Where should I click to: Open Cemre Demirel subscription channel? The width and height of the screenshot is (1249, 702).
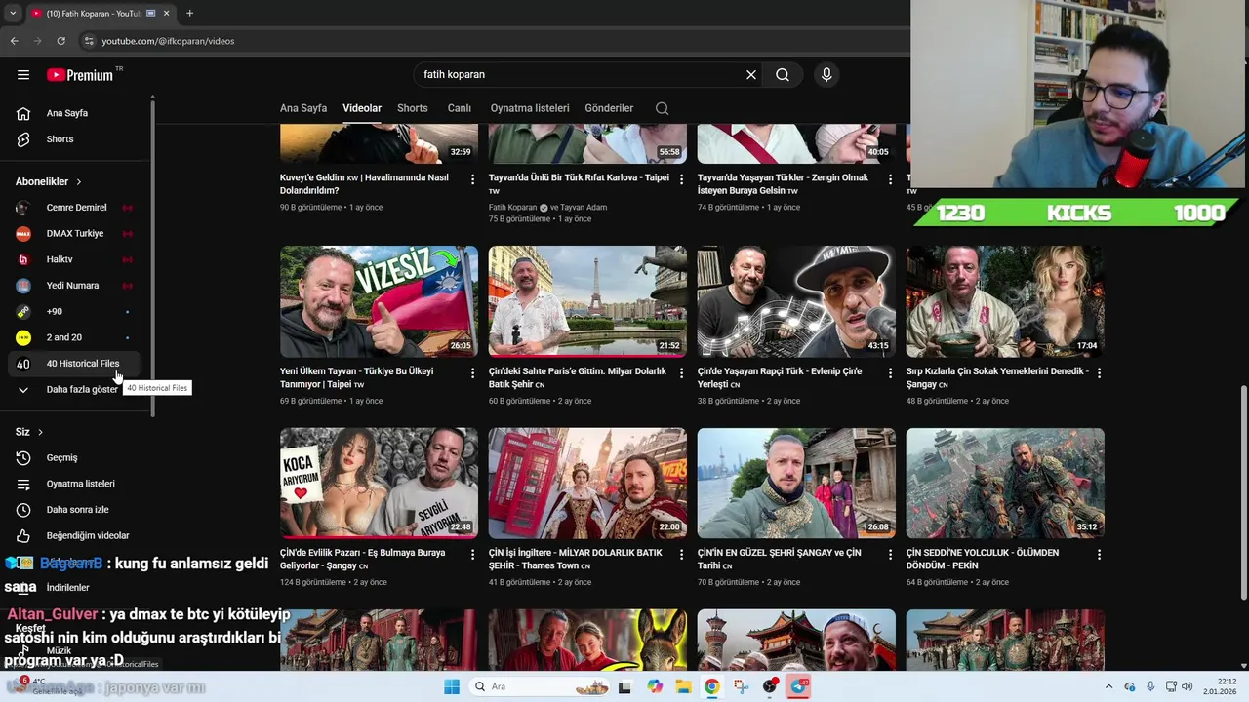[x=76, y=208]
